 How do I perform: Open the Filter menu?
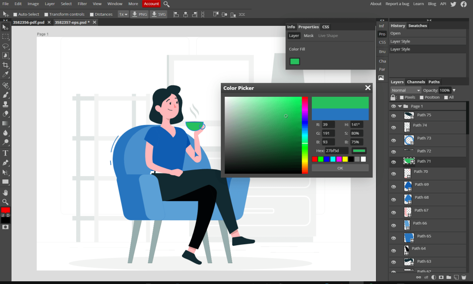(x=82, y=4)
